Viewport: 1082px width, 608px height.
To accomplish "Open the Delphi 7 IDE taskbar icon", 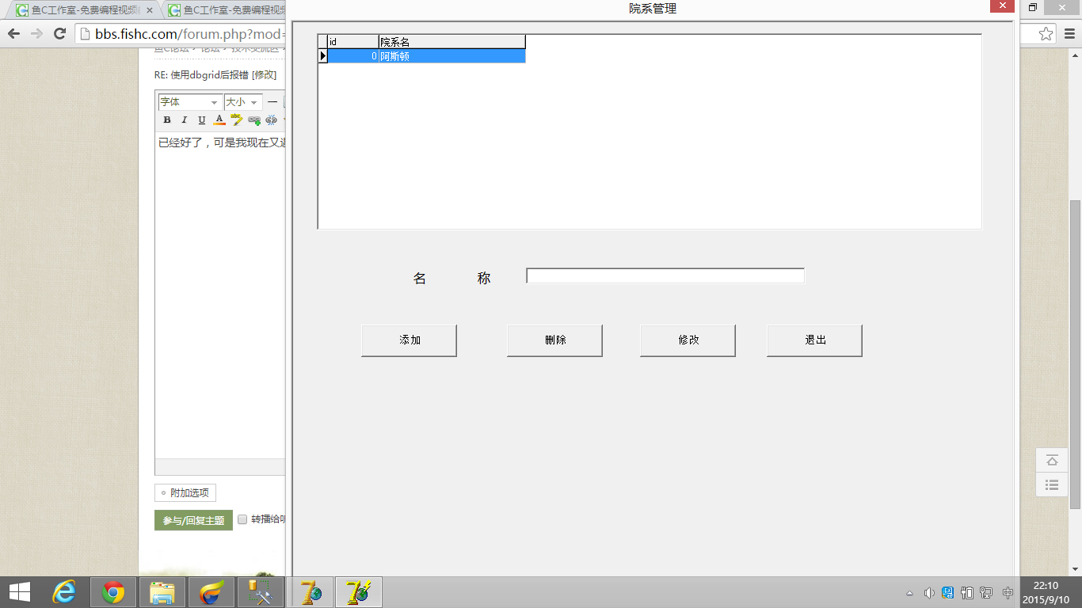I will tap(310, 592).
